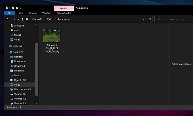Go up one folder level arrow
The height and width of the screenshot is (116, 193).
(22, 19)
